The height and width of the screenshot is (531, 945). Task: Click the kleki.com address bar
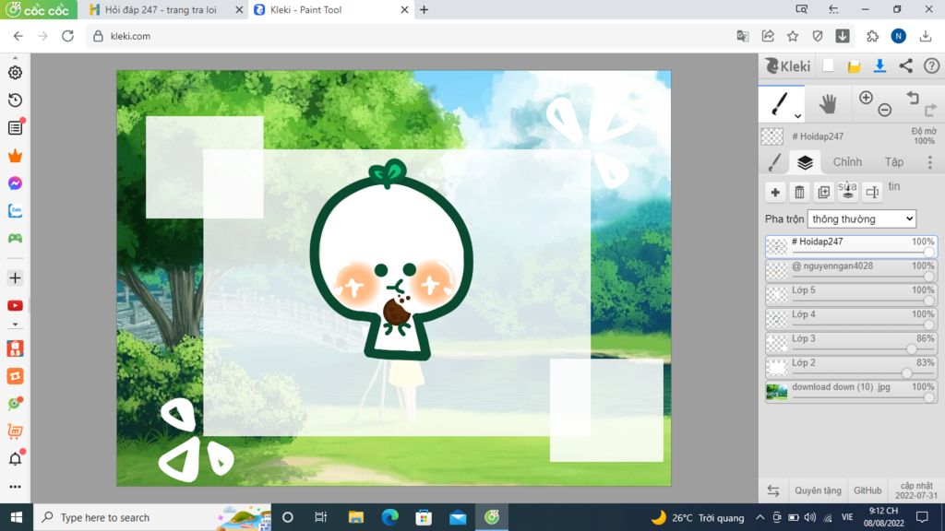(x=410, y=36)
